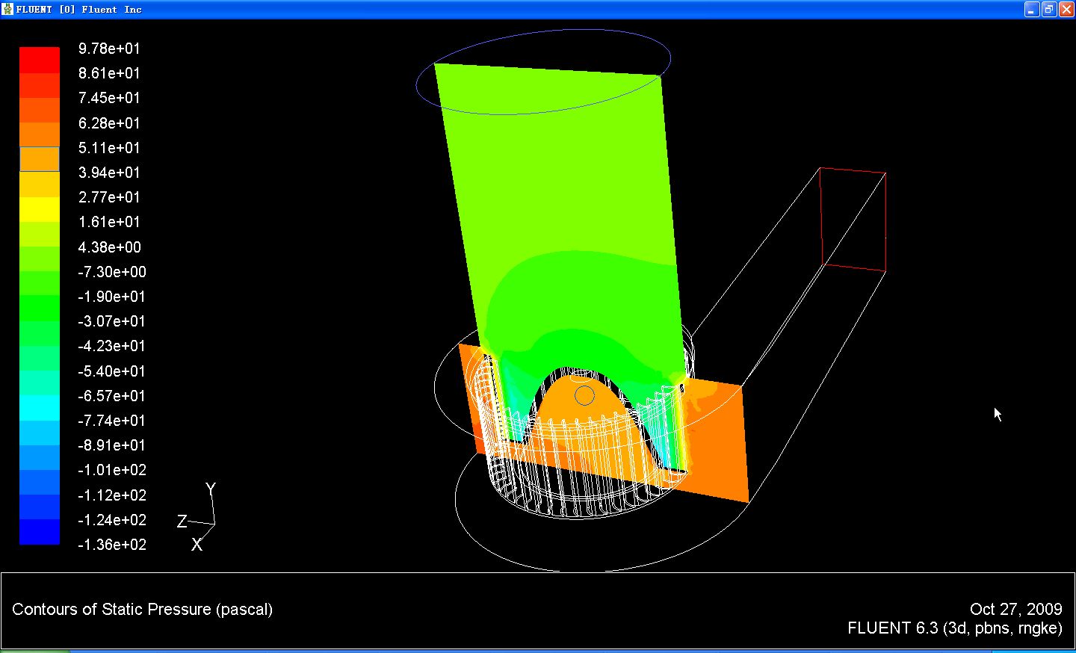Click the legend value -8.91e+01
1076x653 pixels.
click(x=112, y=445)
